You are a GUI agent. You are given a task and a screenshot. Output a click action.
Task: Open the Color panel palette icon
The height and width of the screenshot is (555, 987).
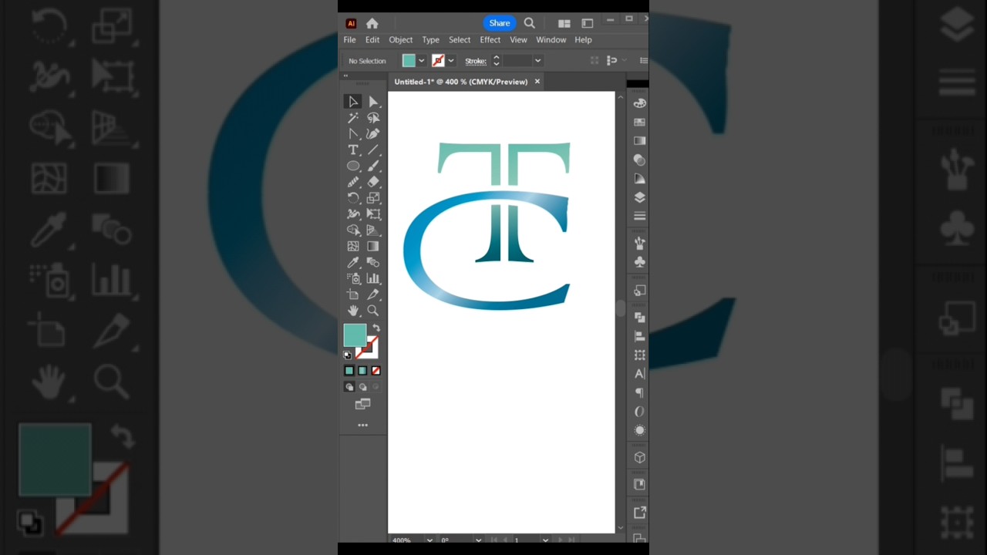point(639,103)
